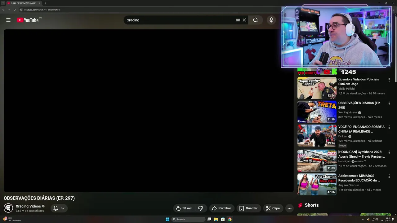
Task: Open thumbnail for Quando a Vida dos Policiais
Action: 317,88
